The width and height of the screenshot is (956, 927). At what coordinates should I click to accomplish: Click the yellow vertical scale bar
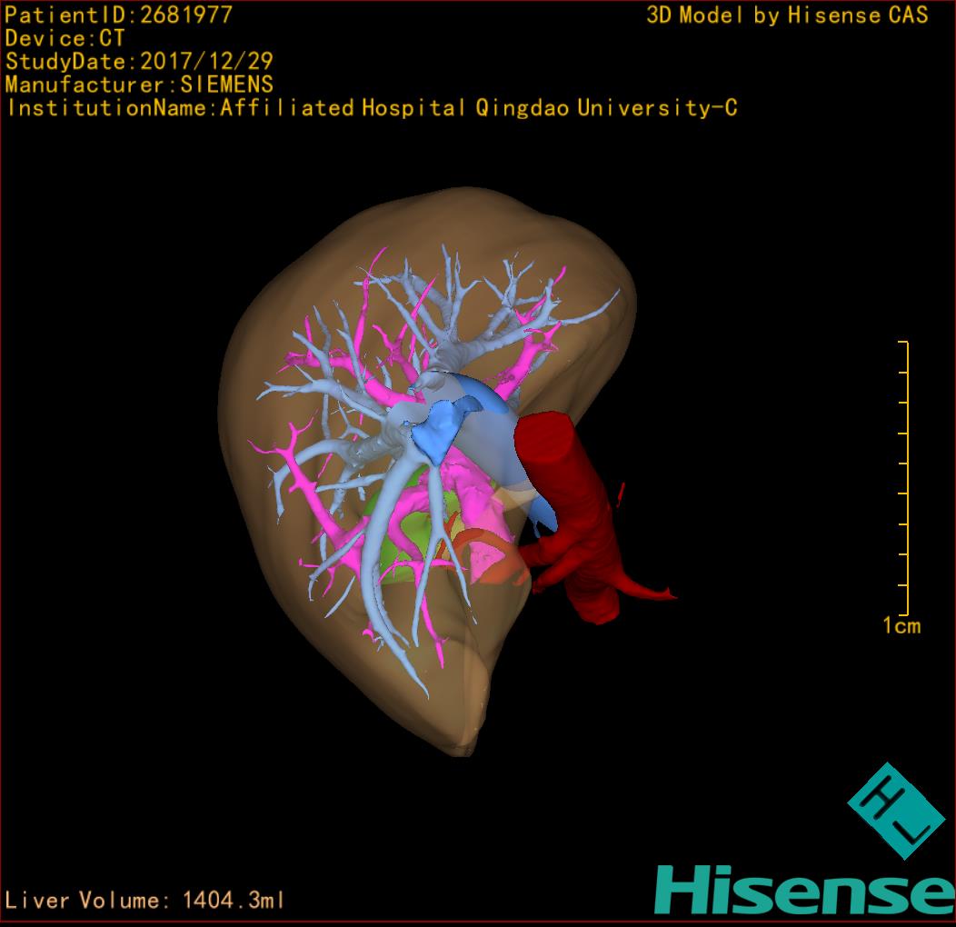point(905,477)
